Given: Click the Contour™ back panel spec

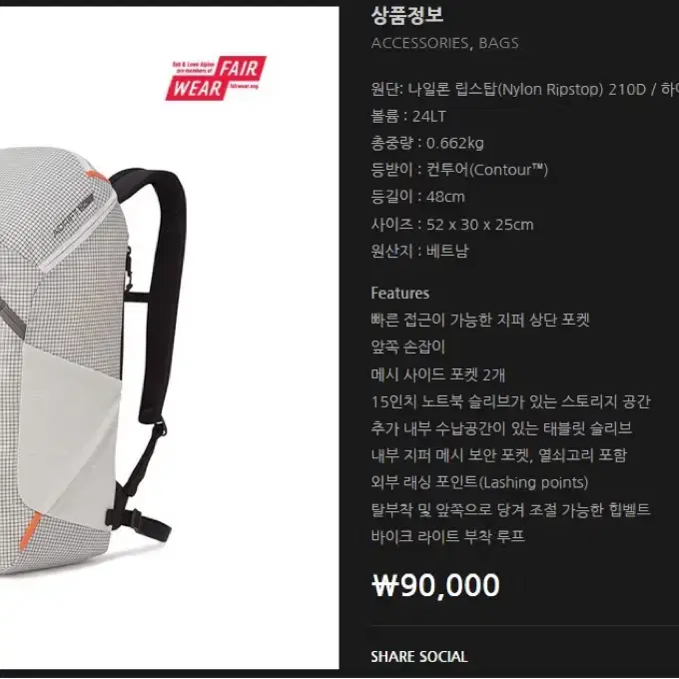Looking at the screenshot, I should [x=459, y=170].
